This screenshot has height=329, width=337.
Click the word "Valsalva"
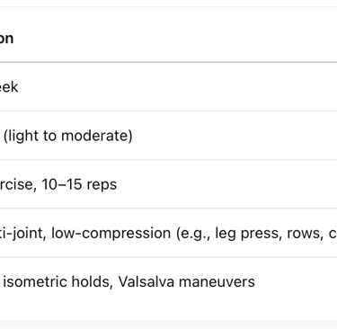pos(146,281)
